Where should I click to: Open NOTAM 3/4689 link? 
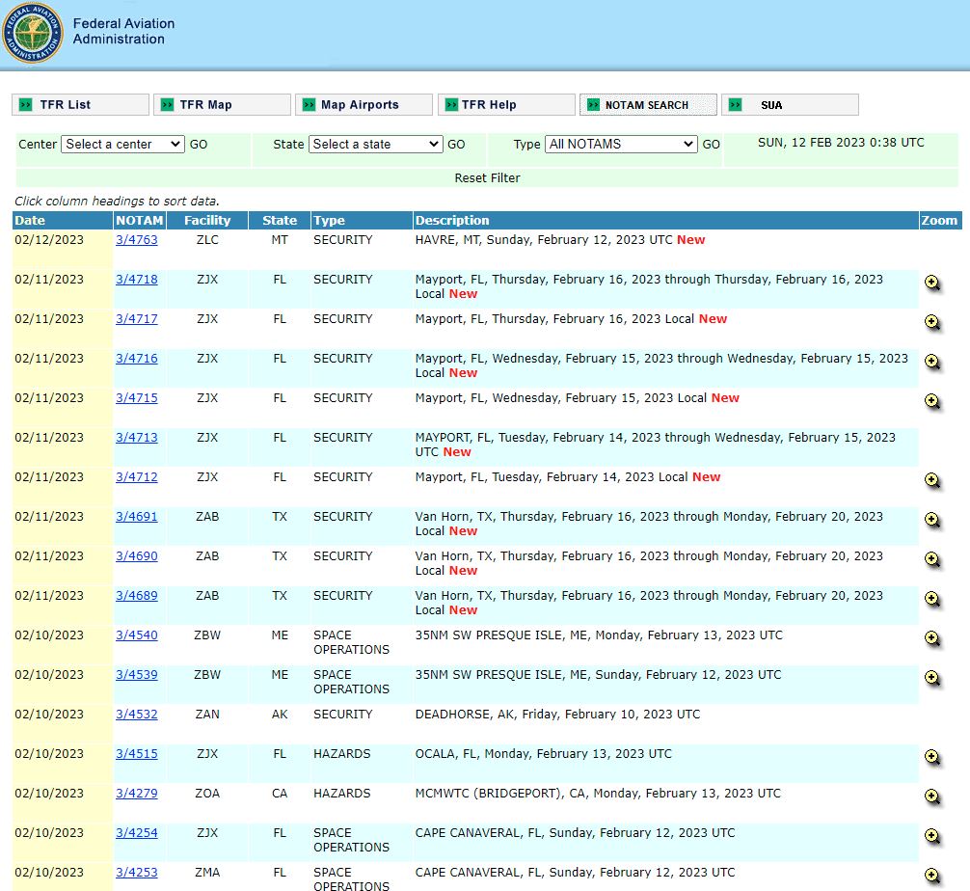click(x=137, y=597)
